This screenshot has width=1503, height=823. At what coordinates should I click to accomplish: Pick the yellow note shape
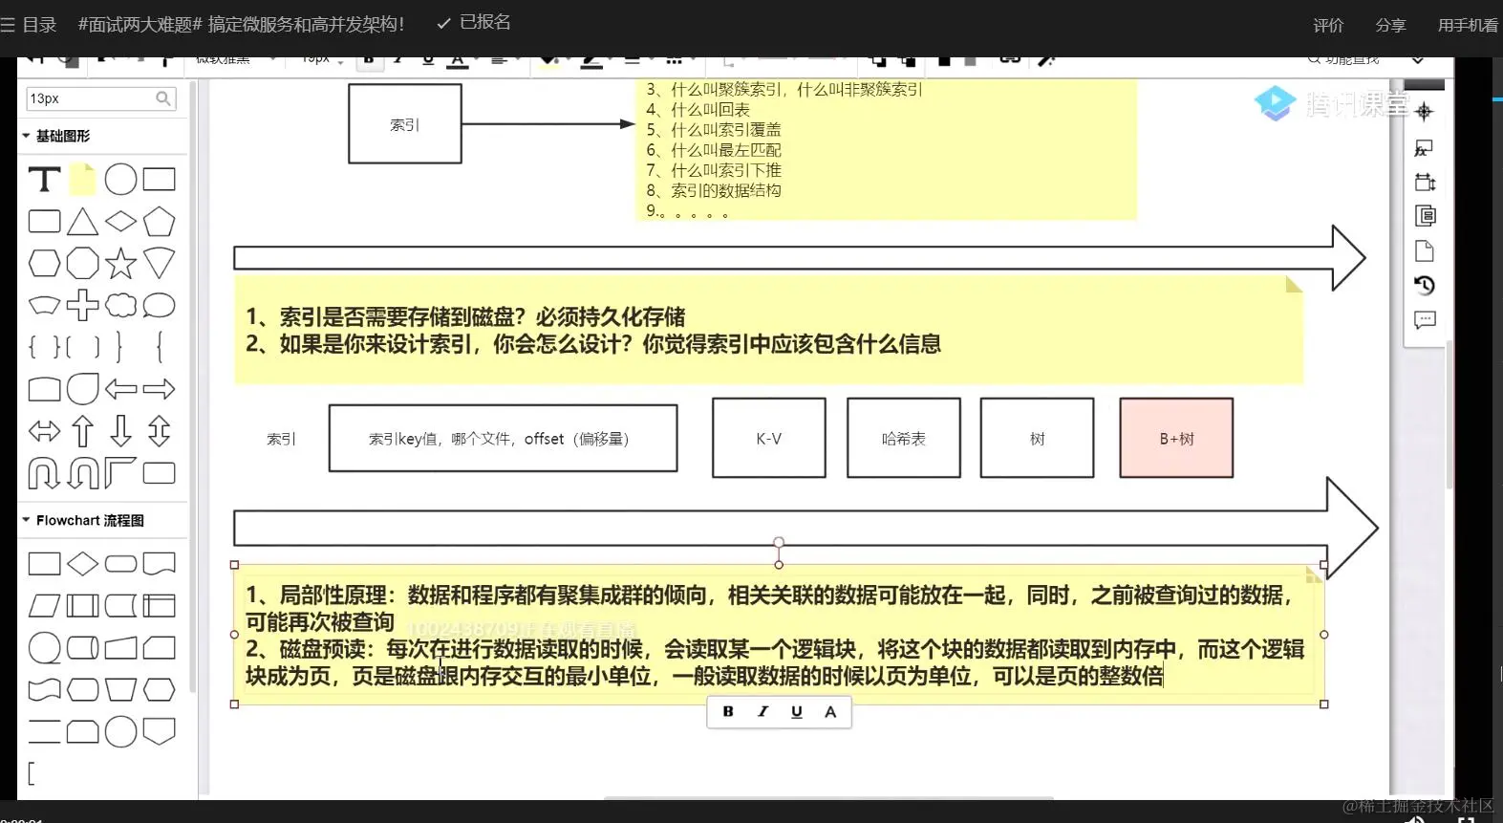(83, 180)
